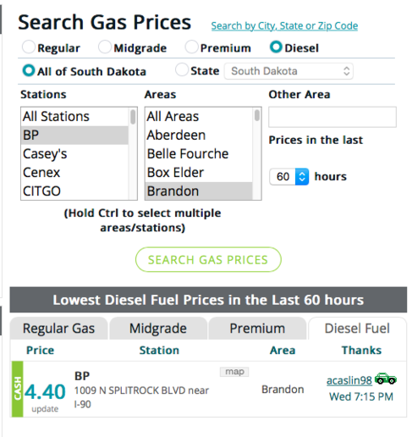This screenshot has height=437, width=412.
Task: Click into the Other Area text field
Action: tap(332, 117)
